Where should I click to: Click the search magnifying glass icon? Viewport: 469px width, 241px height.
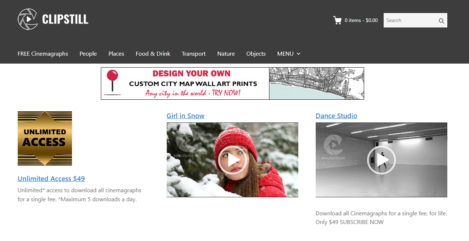coord(441,21)
